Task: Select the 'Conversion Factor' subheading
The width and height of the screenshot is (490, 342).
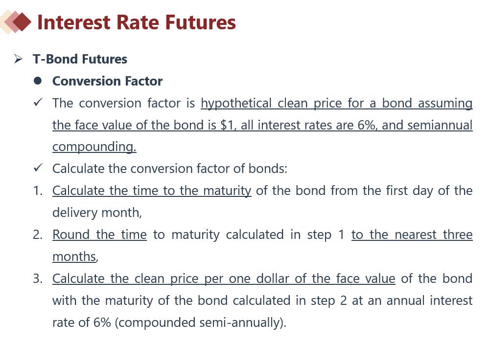Action: click(x=107, y=81)
